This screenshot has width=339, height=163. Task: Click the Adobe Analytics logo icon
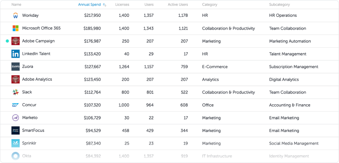pos(16,79)
